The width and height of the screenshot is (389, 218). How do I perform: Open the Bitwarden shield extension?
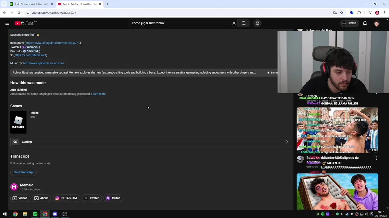[x=352, y=13]
